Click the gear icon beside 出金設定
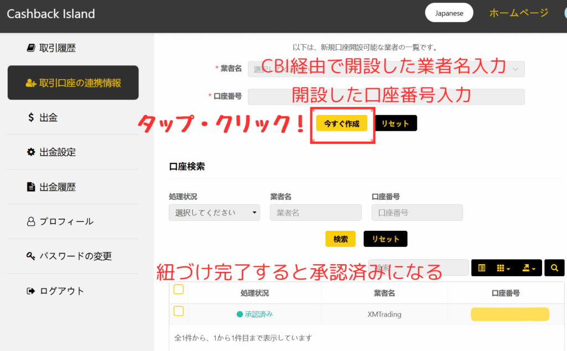567x351 pixels. click(31, 152)
